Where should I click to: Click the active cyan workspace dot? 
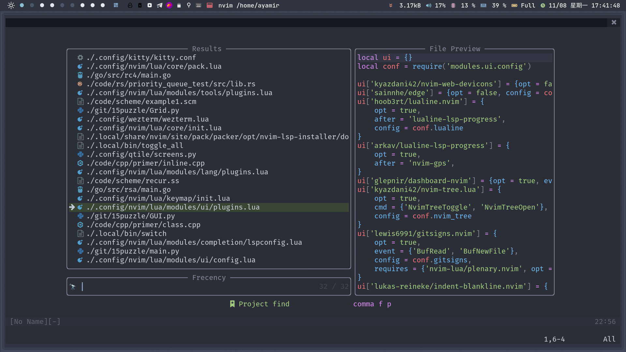(x=22, y=5)
